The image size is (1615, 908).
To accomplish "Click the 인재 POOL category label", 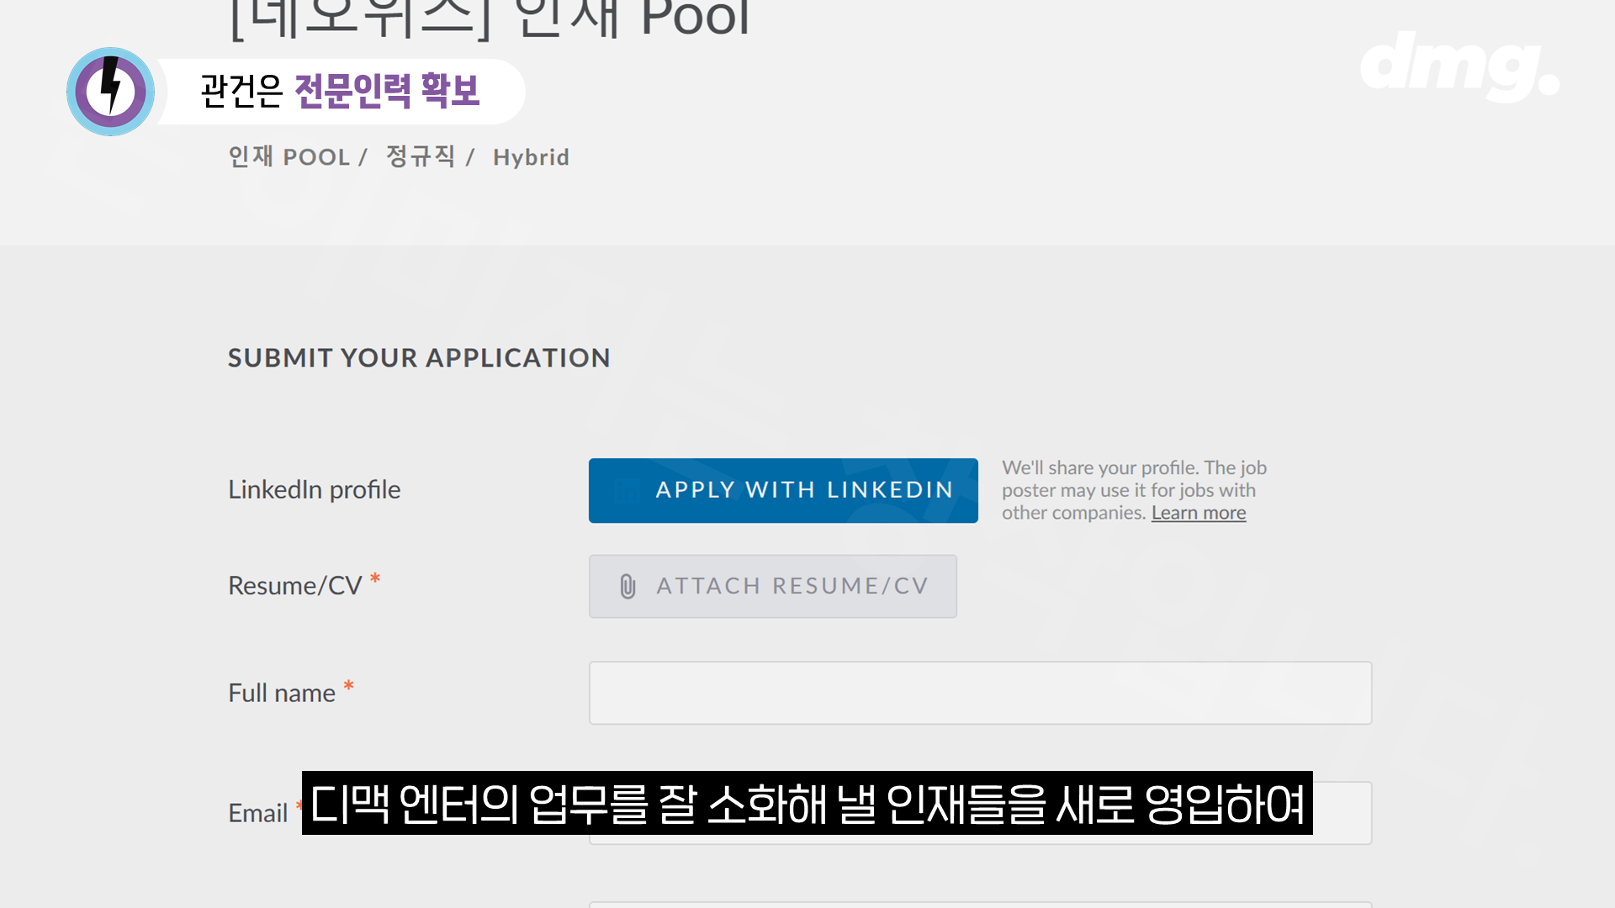I will click(289, 157).
